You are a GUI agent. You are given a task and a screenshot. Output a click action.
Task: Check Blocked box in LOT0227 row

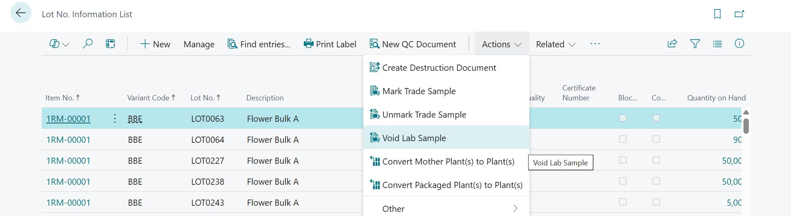[622, 160]
